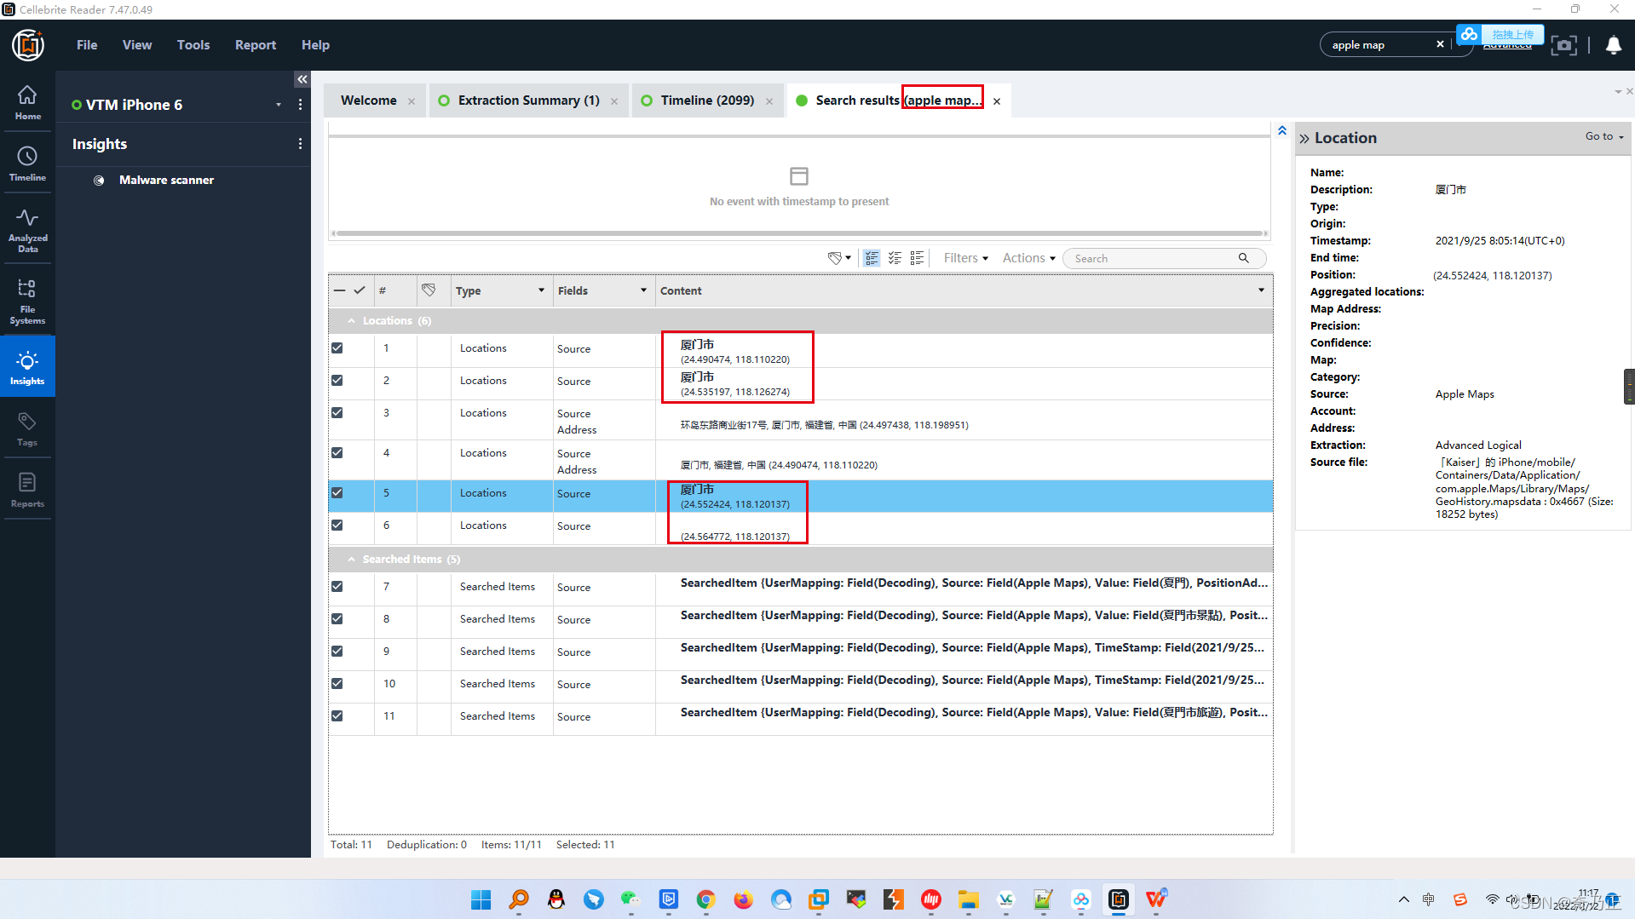The height and width of the screenshot is (919, 1635).
Task: Uncheck row 4 Locations checkbox
Action: point(337,453)
